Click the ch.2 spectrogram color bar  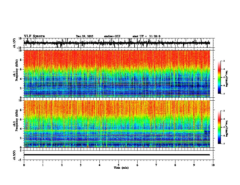tap(219, 127)
